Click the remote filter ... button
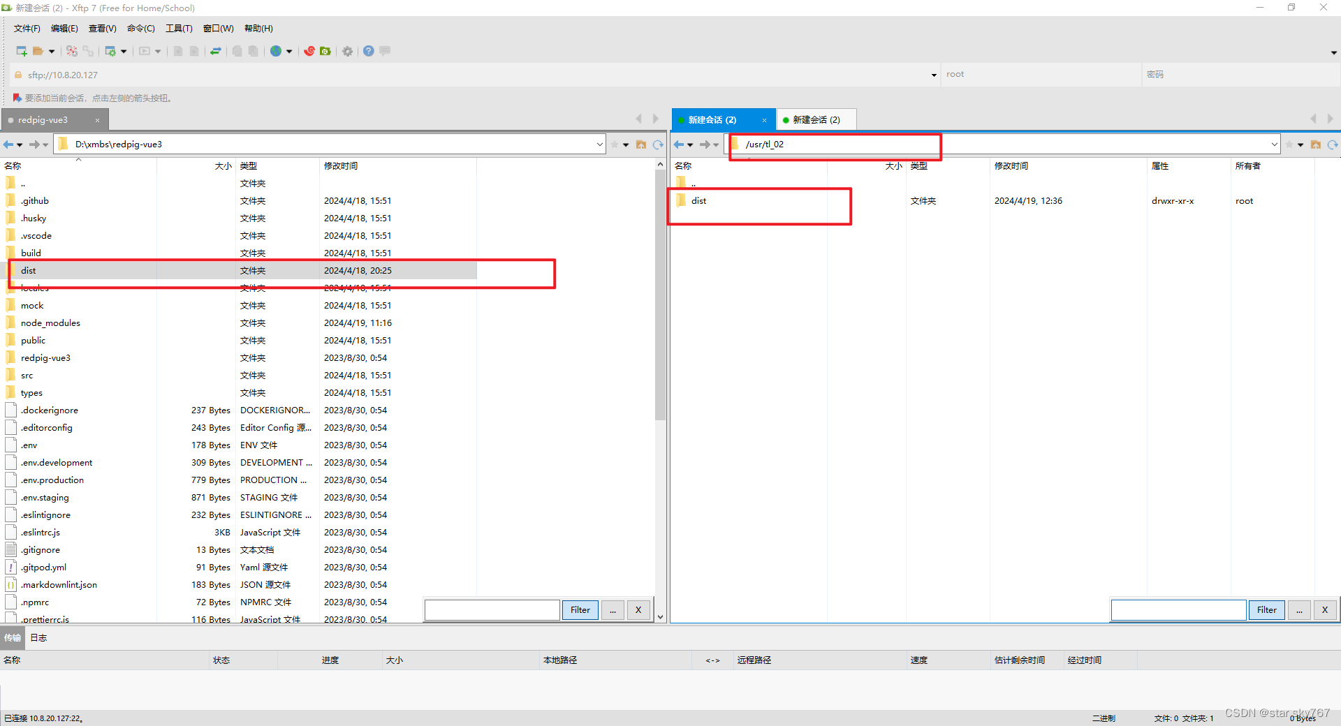The height and width of the screenshot is (726, 1341). 1299,610
